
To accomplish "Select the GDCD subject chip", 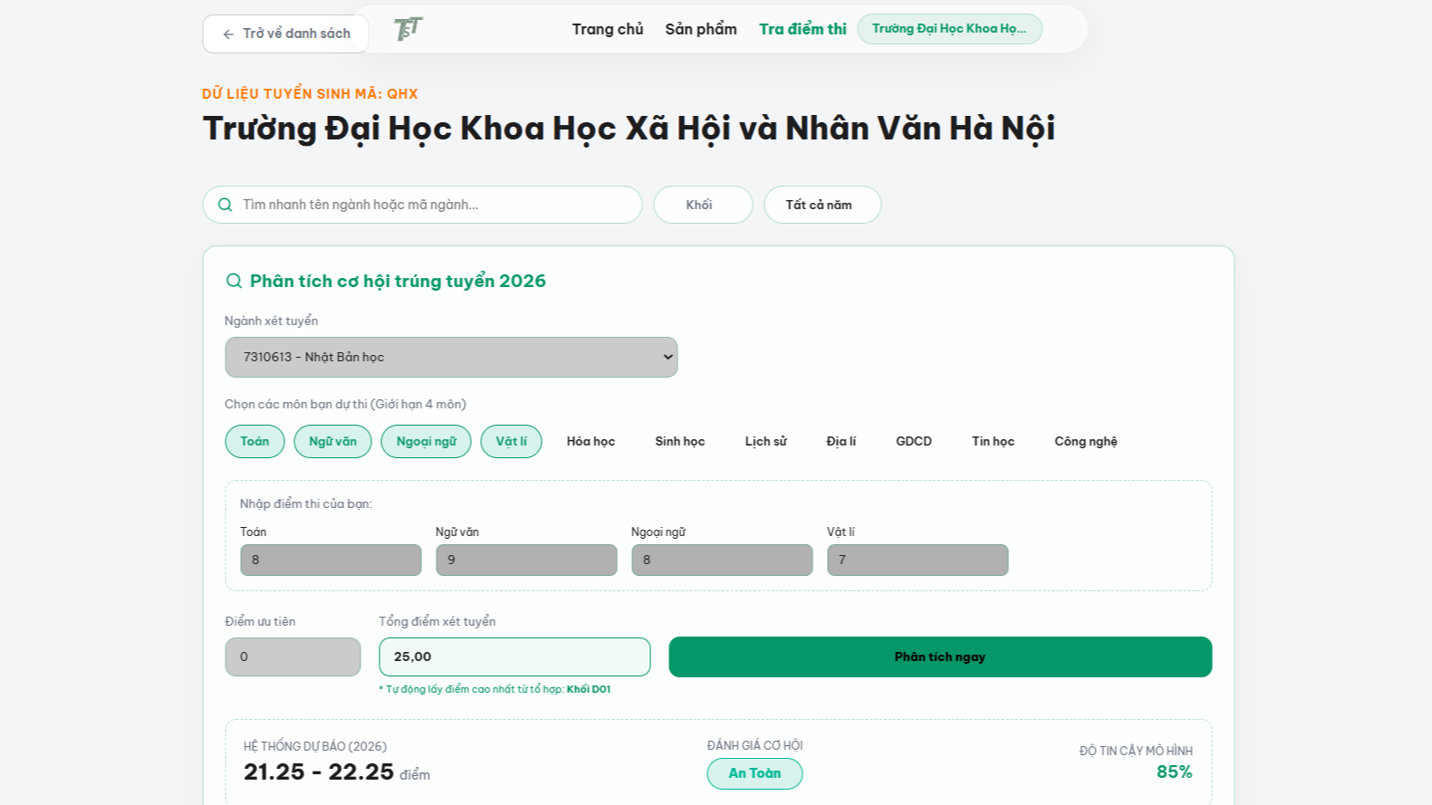I will coord(914,441).
